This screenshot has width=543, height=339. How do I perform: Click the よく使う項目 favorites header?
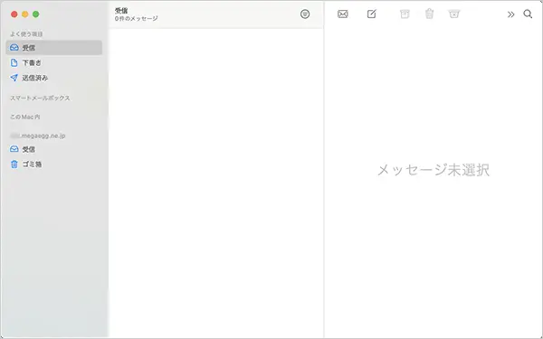(x=26, y=34)
